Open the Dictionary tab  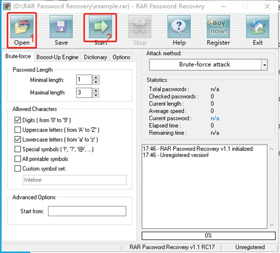[96, 57]
